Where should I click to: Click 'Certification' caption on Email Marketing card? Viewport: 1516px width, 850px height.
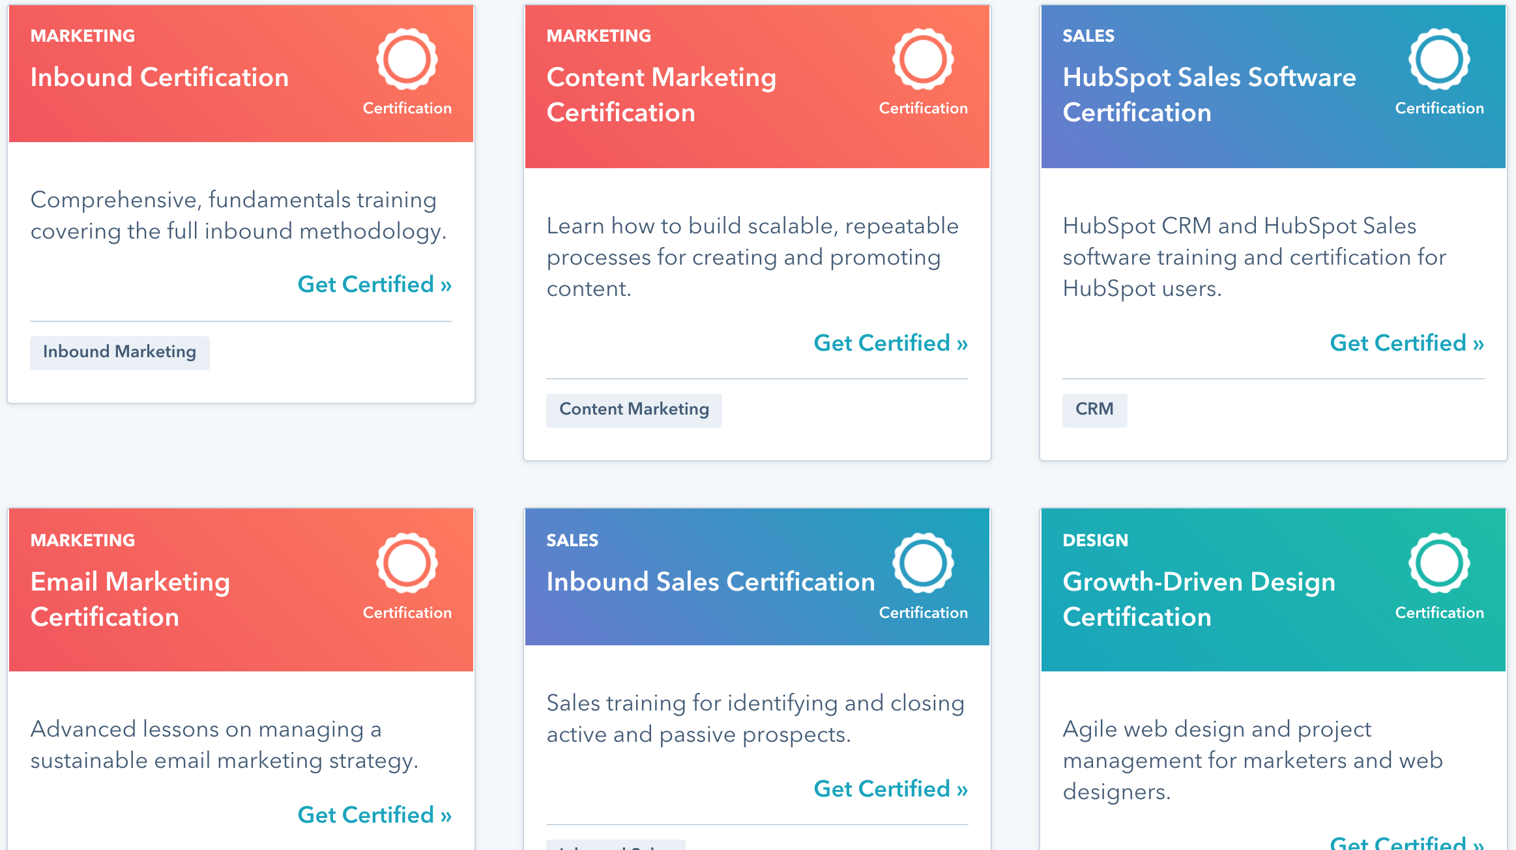click(407, 613)
